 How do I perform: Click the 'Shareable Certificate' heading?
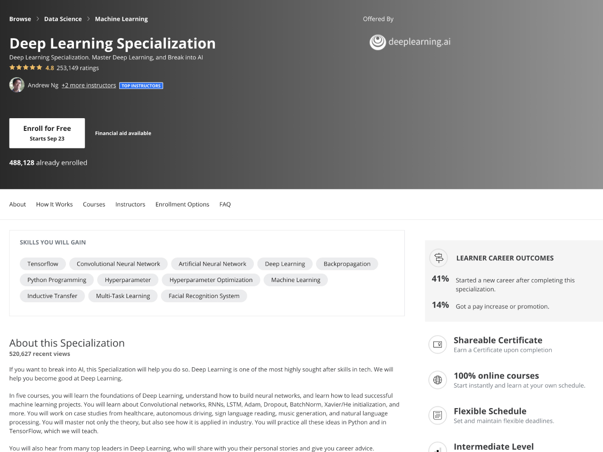[x=498, y=340]
